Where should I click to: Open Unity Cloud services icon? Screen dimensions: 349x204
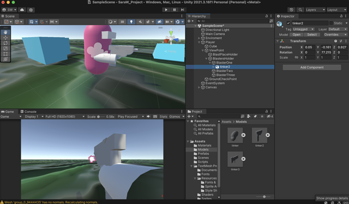coord(22,10)
